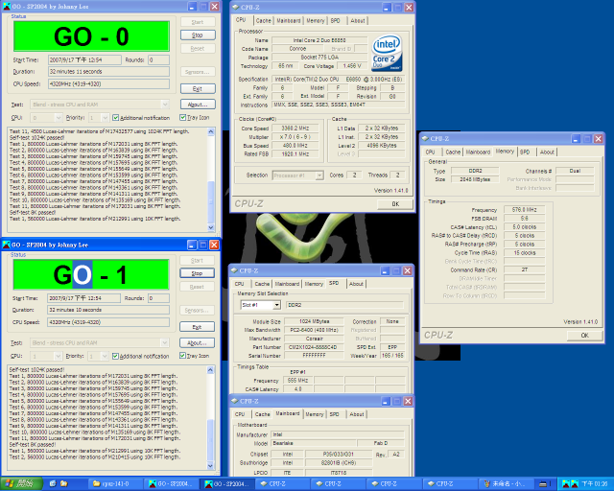Select About tab in CPU-Z Memory window
This screenshot has height=491, width=614.
(547, 152)
